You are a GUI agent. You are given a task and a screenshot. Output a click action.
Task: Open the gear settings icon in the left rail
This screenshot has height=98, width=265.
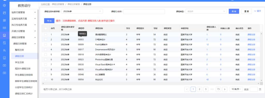point(4,5)
